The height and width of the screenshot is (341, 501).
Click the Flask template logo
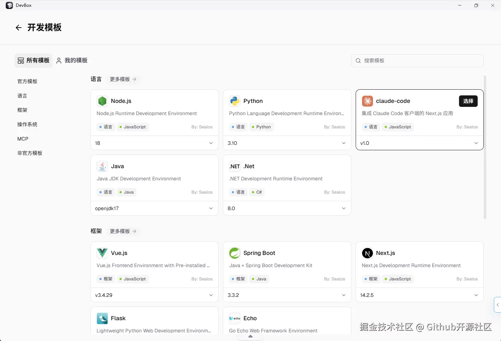[102, 318]
